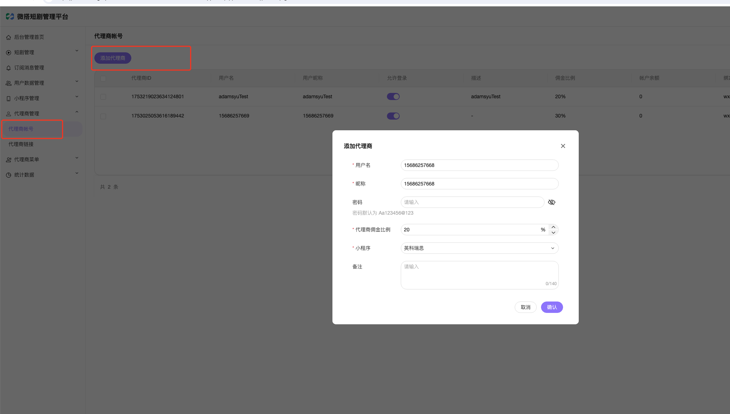Select all rows with header checkbox
Screen dimensions: 730x414
coord(103,78)
